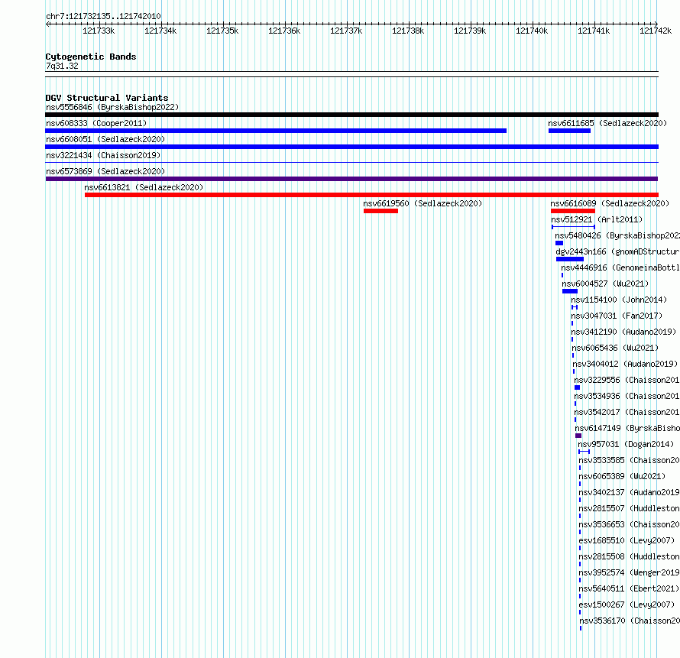Click the red bar under nsv6616089
The image size is (680, 658).
click(x=573, y=211)
